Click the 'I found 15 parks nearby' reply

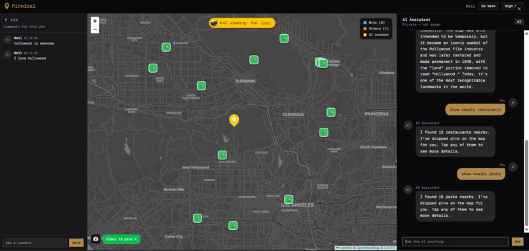[x=455, y=206]
